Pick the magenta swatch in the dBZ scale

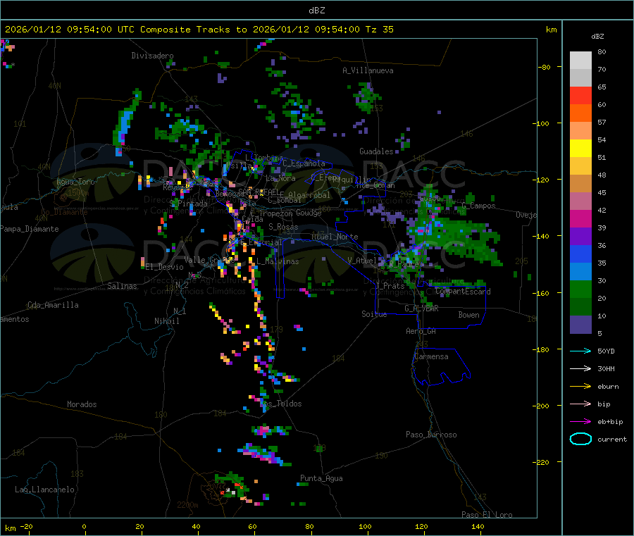pyautogui.click(x=580, y=218)
